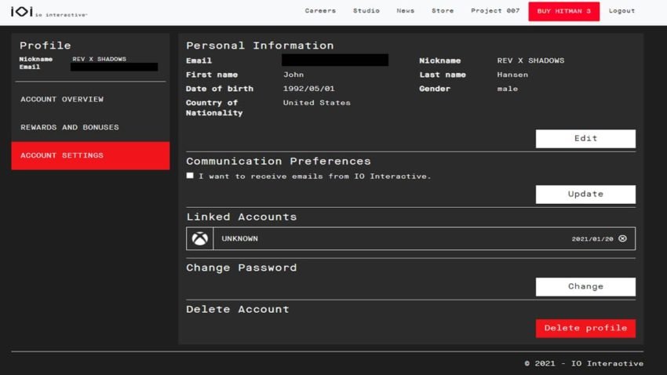Open the Studio page
This screenshot has width=667, height=375.
click(x=366, y=11)
